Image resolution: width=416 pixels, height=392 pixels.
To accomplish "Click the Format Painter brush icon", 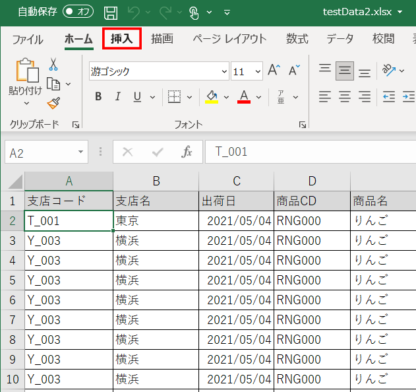I will pos(53,103).
